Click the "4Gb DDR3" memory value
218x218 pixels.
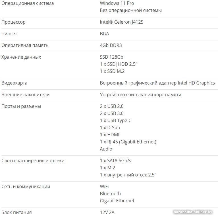[x=111, y=46]
